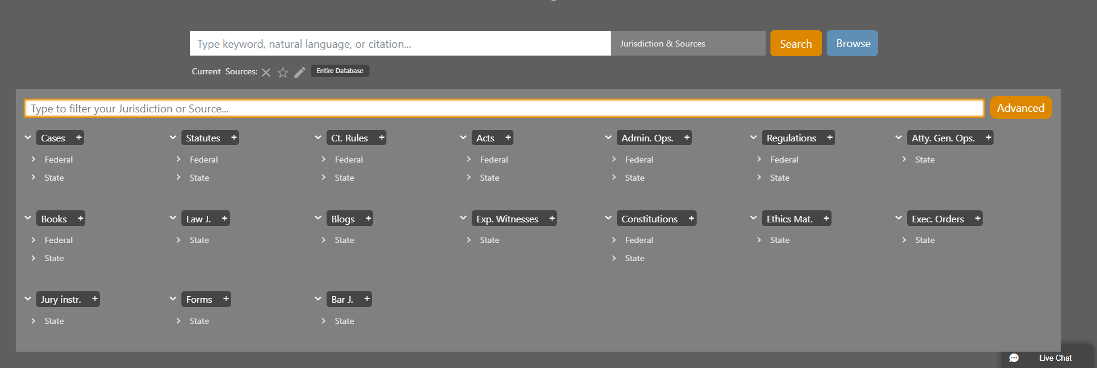Add Exp. Witnesses with its plus icon
This screenshot has width=1097, height=368.
[552, 219]
